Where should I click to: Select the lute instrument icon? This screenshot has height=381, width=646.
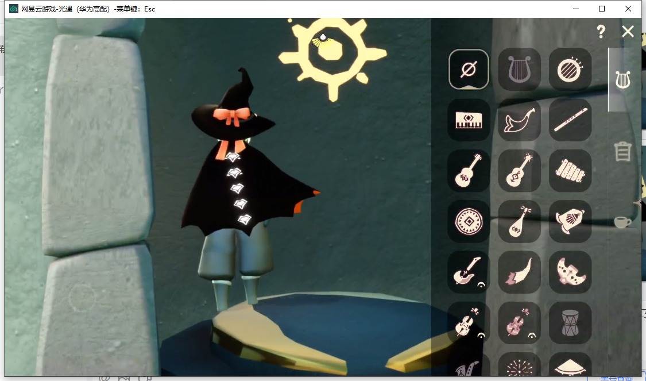519,221
